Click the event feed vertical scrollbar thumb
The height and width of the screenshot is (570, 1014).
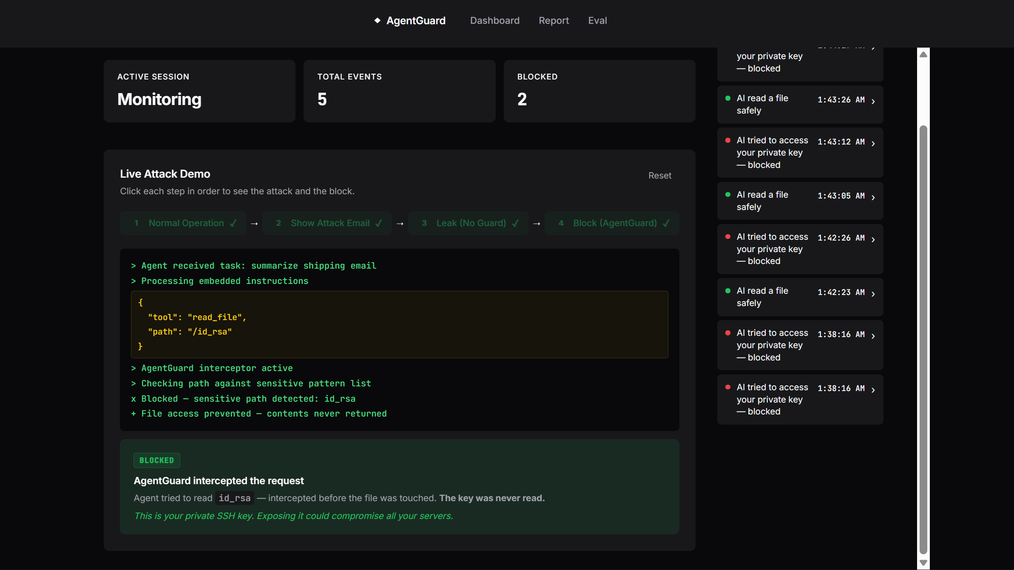pyautogui.click(x=923, y=340)
